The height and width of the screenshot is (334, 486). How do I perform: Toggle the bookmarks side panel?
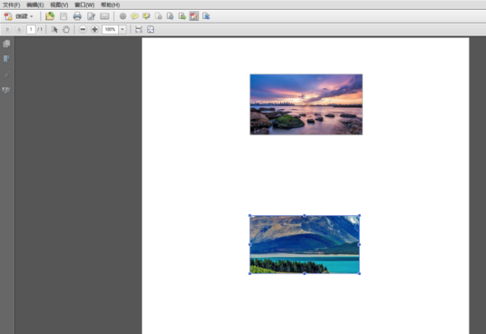(6, 59)
